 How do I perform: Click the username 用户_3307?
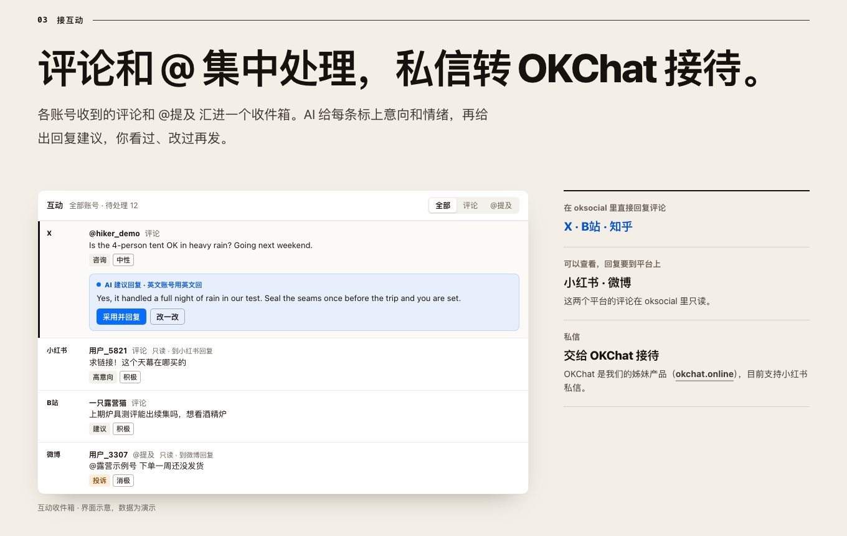tap(108, 454)
